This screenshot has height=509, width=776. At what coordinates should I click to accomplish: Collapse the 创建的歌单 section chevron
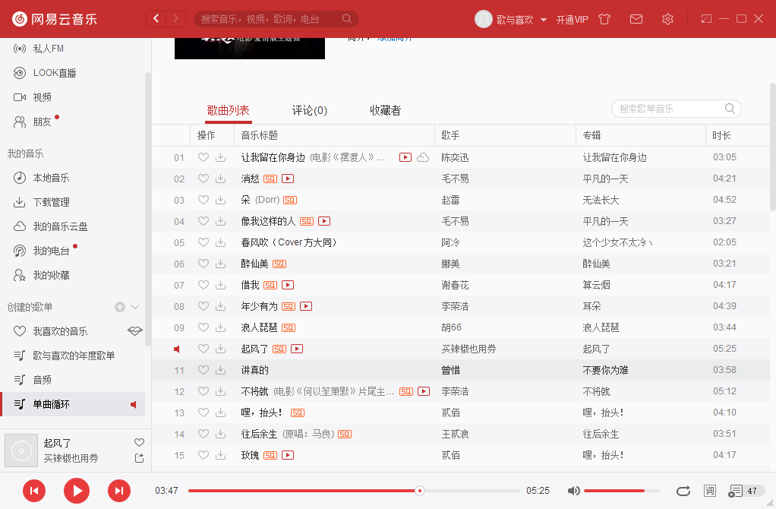tap(135, 307)
